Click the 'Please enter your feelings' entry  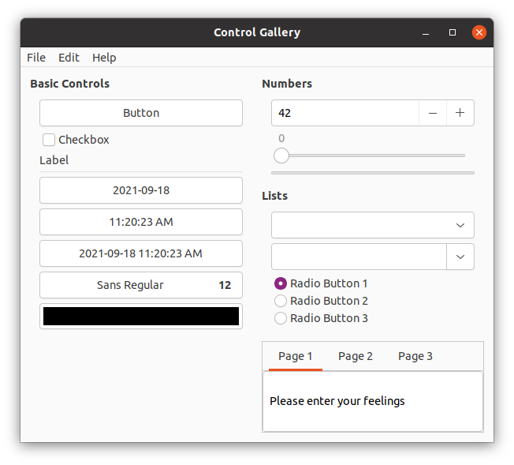[x=373, y=401]
